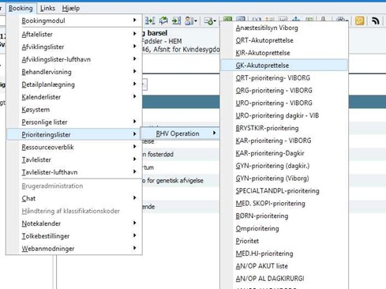Expand the Aftalelister submenu arrow
Screen dimensions: 386x289
point(134,34)
